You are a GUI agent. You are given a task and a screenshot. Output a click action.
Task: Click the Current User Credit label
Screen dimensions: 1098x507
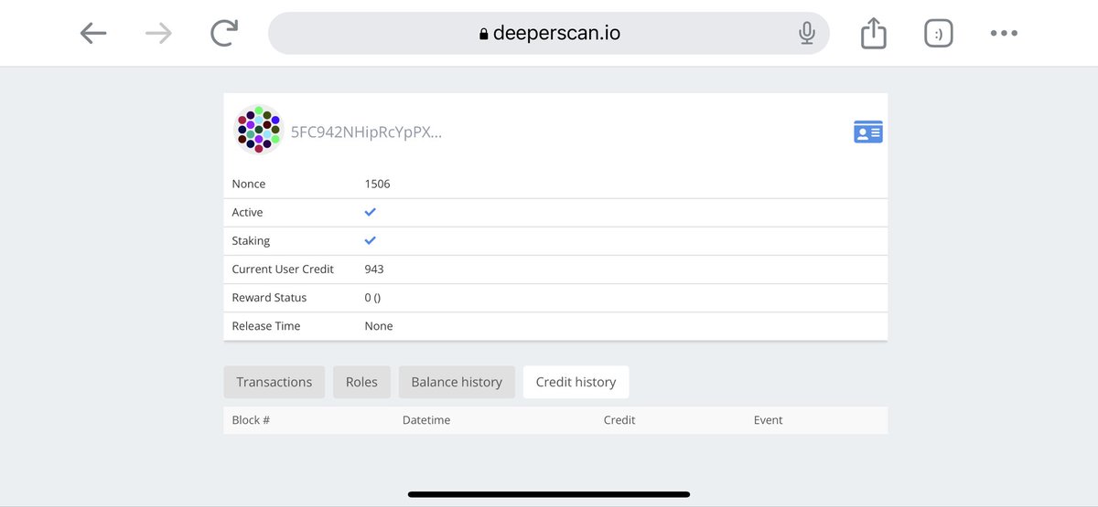[283, 269]
